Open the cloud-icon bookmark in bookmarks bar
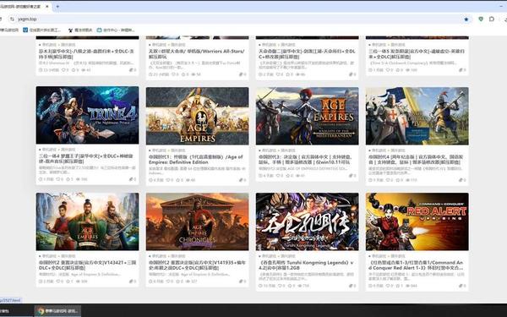This screenshot has height=317, width=507. (x=116, y=30)
